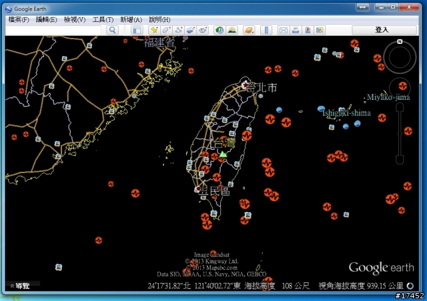The image size is (427, 301).
Task: Click the email envelope icon
Action: pyautogui.click(x=284, y=30)
